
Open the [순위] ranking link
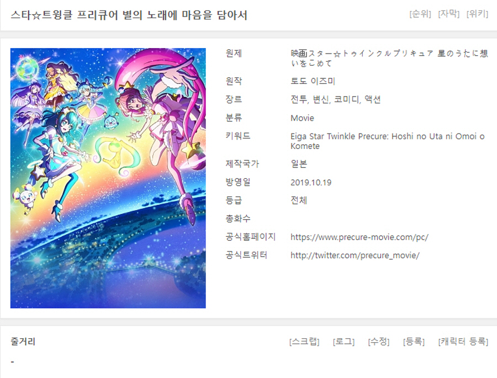point(420,14)
